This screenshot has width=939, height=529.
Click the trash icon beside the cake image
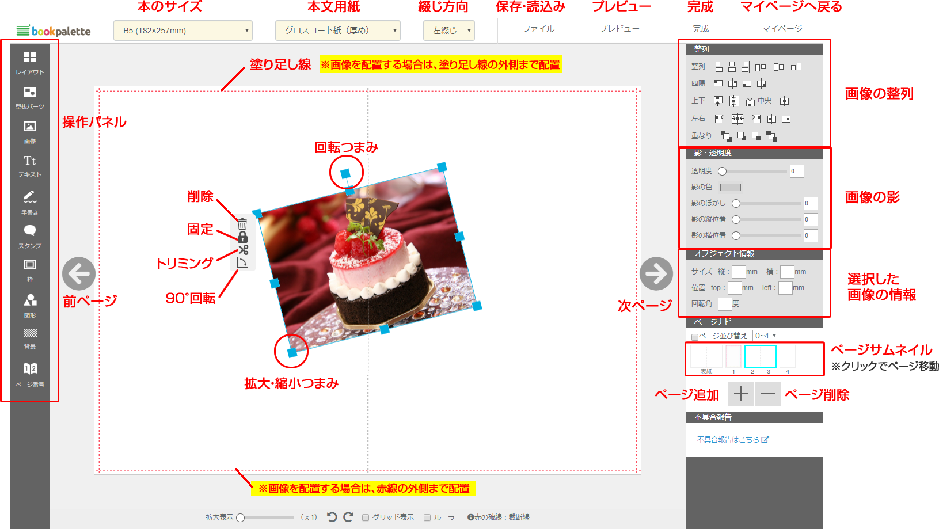242,224
